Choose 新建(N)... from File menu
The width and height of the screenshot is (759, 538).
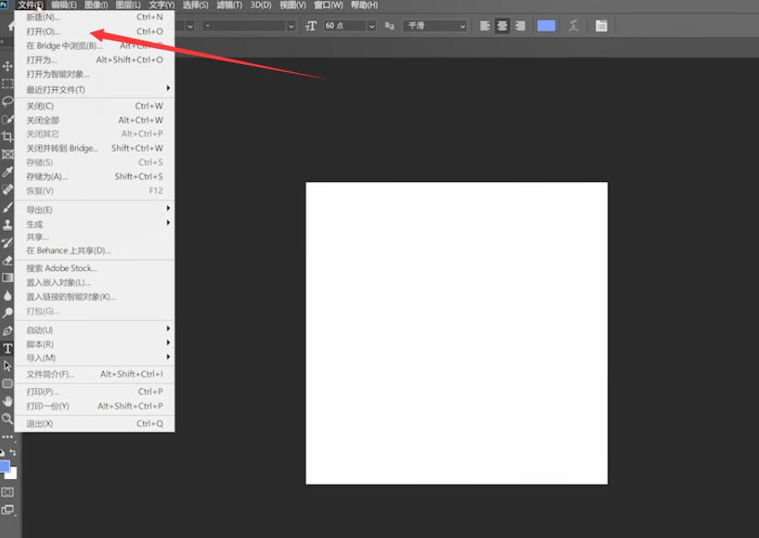click(x=94, y=17)
